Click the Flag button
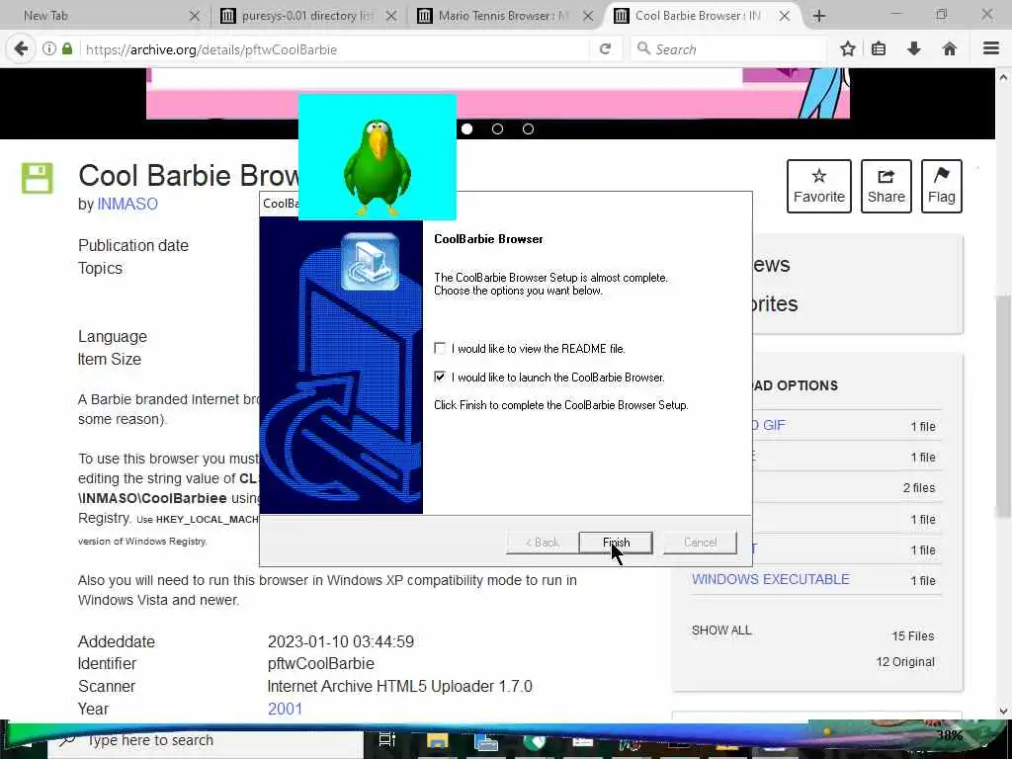 pyautogui.click(x=942, y=186)
